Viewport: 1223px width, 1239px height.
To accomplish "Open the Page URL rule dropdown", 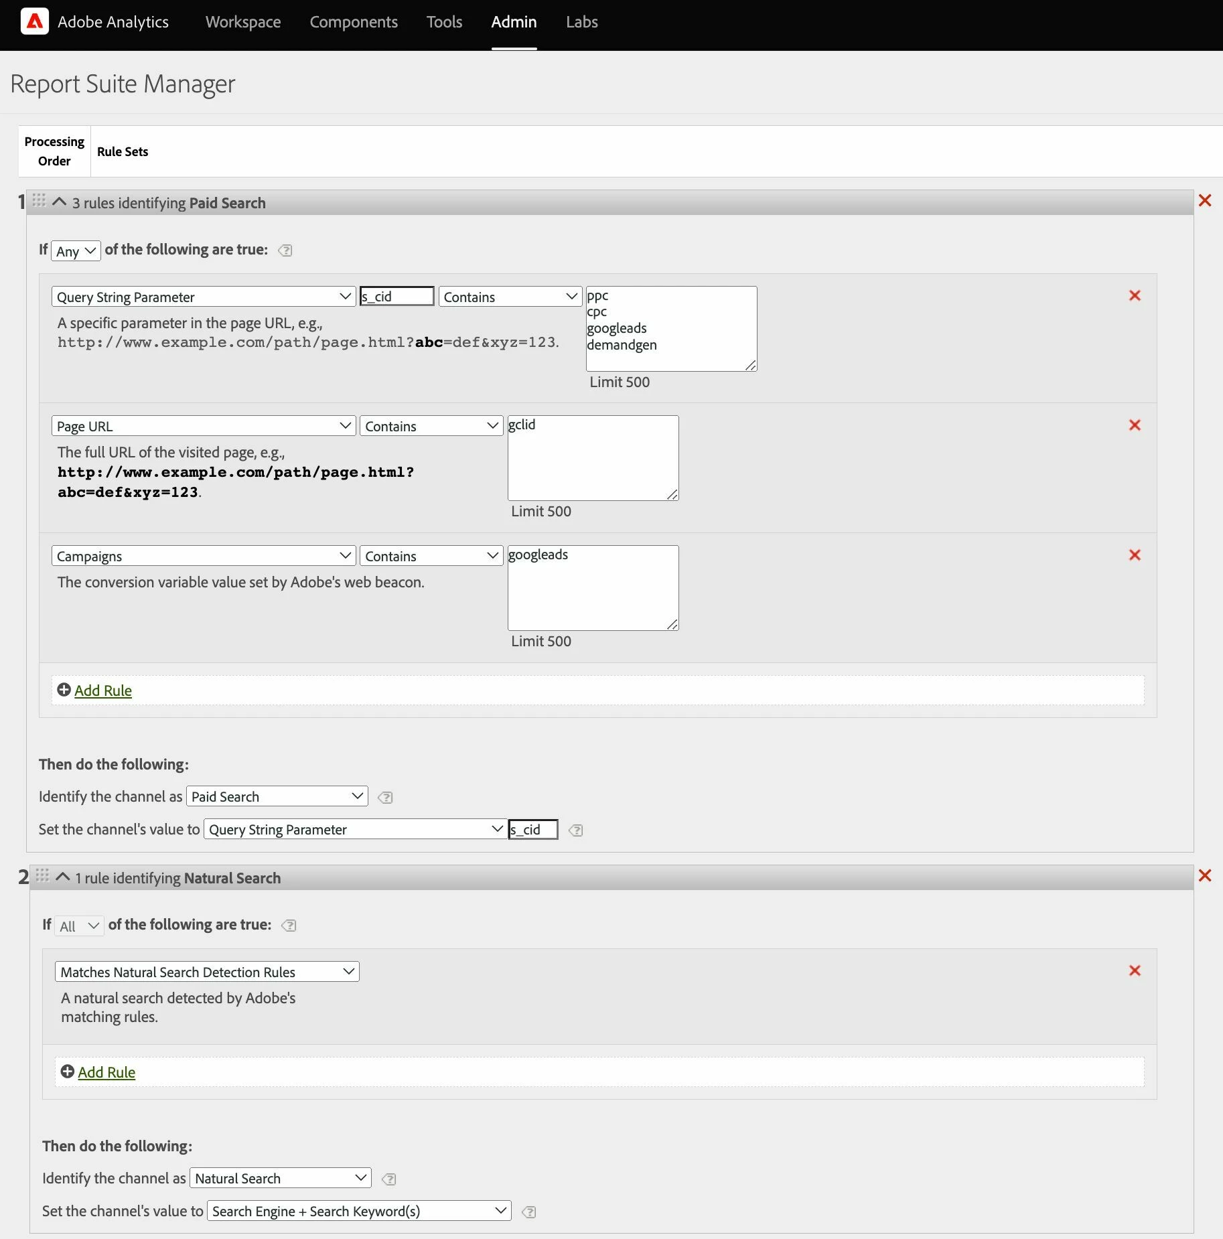I will [x=203, y=426].
